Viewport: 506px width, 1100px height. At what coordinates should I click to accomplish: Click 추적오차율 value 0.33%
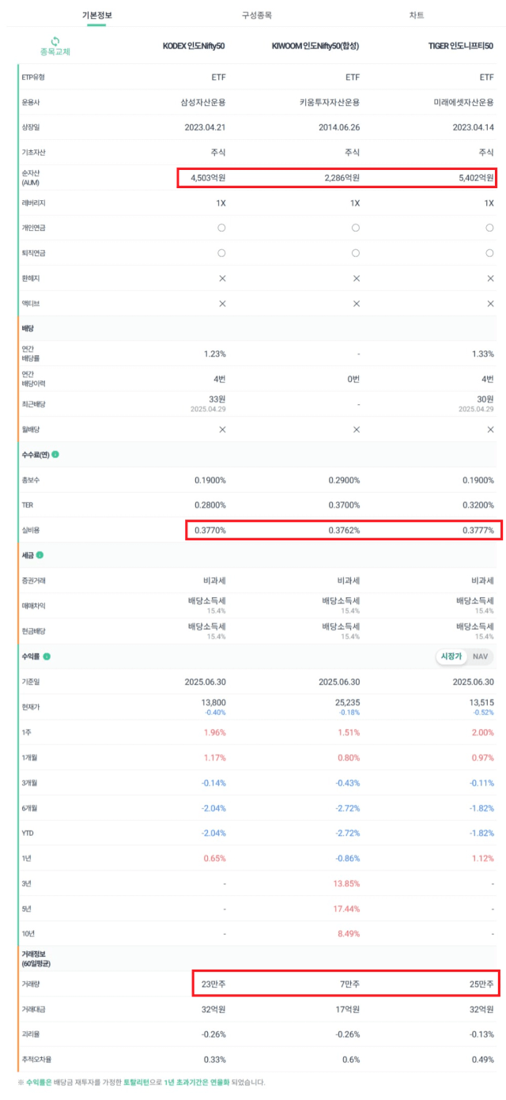point(215,1060)
